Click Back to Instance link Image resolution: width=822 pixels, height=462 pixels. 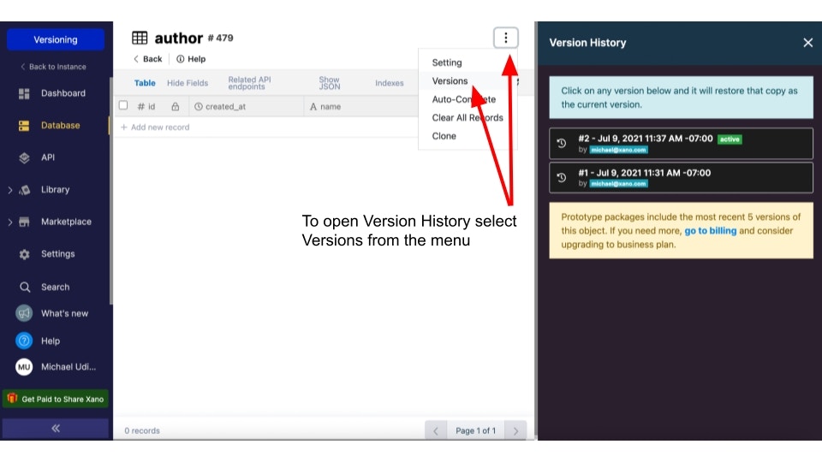pyautogui.click(x=53, y=67)
